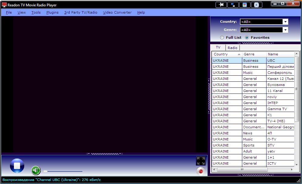Click the window resize grip in status bar
302x184 pixels.
click(299, 180)
